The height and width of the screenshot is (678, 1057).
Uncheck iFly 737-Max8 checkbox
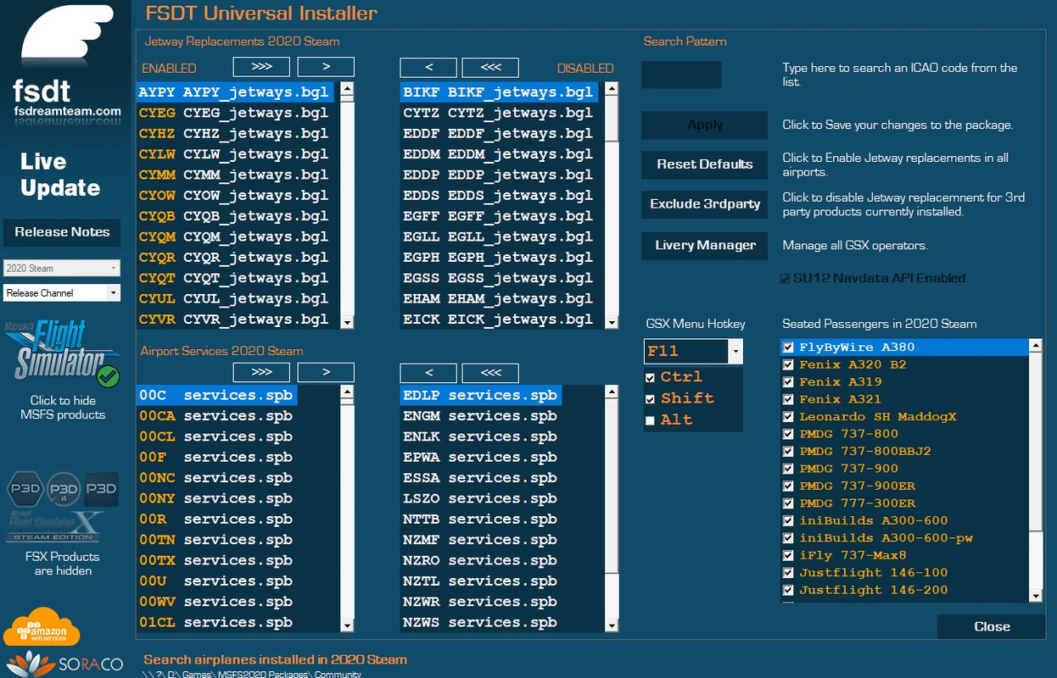tap(789, 555)
